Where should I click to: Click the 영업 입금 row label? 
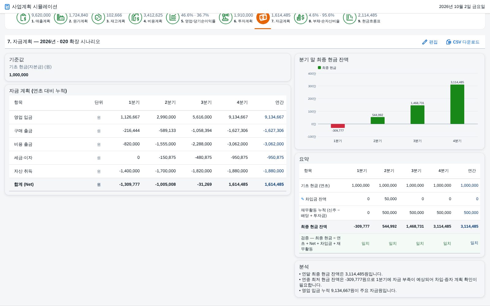pos(23,117)
